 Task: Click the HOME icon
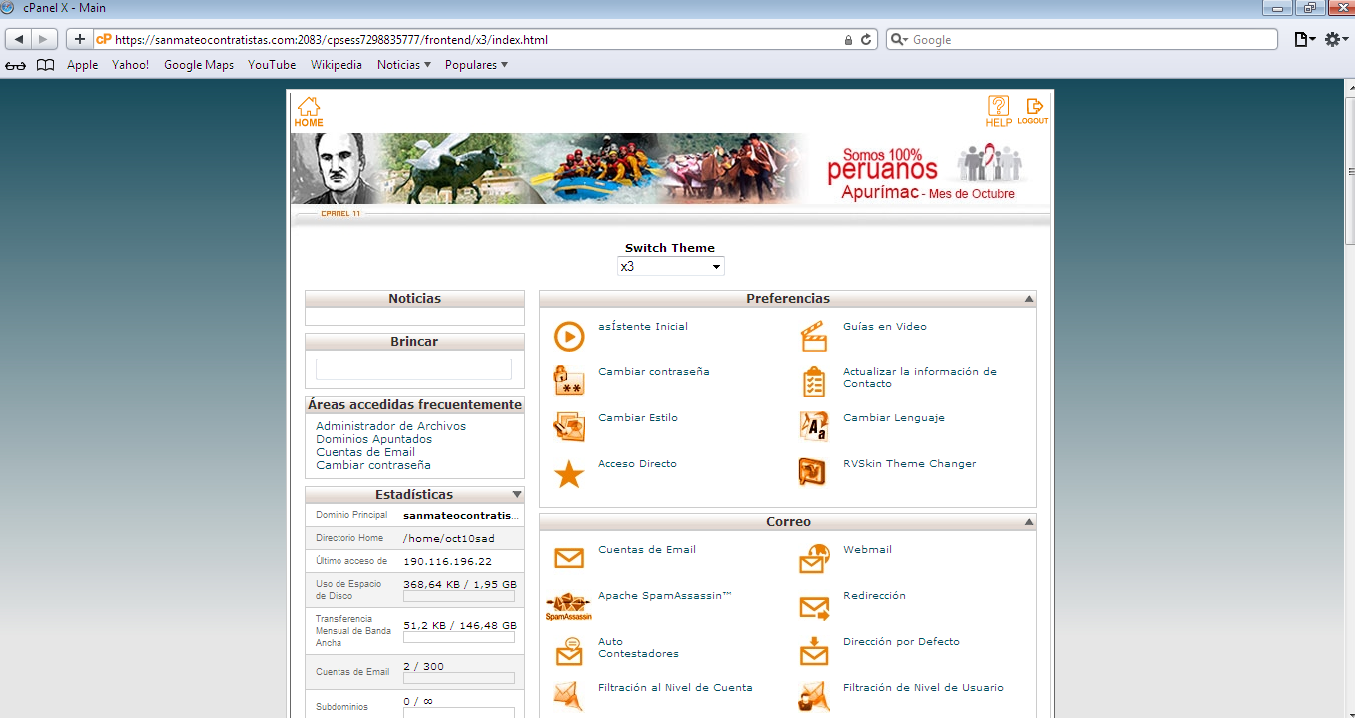coord(308,107)
